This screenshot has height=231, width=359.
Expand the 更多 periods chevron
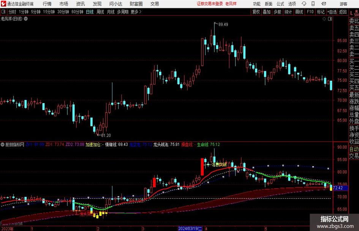[140, 12]
